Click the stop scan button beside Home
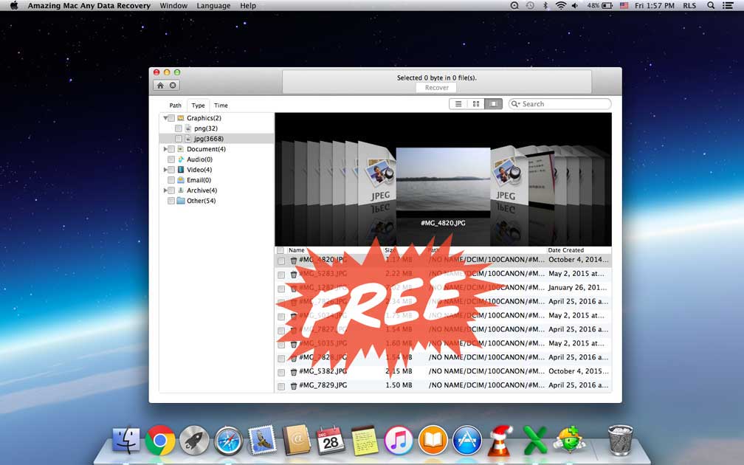Screen dimensions: 744x465 pyautogui.click(x=173, y=86)
